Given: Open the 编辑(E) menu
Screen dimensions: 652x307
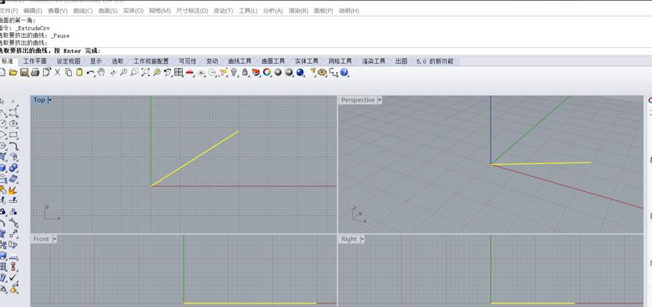Looking at the screenshot, I should pos(33,10).
